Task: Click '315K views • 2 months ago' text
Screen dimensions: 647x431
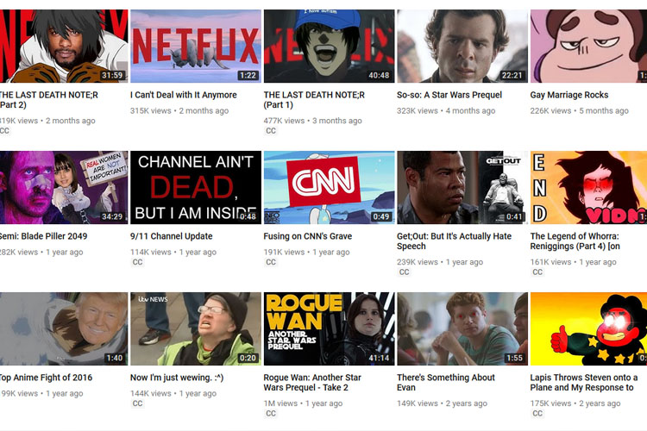Action: click(179, 110)
